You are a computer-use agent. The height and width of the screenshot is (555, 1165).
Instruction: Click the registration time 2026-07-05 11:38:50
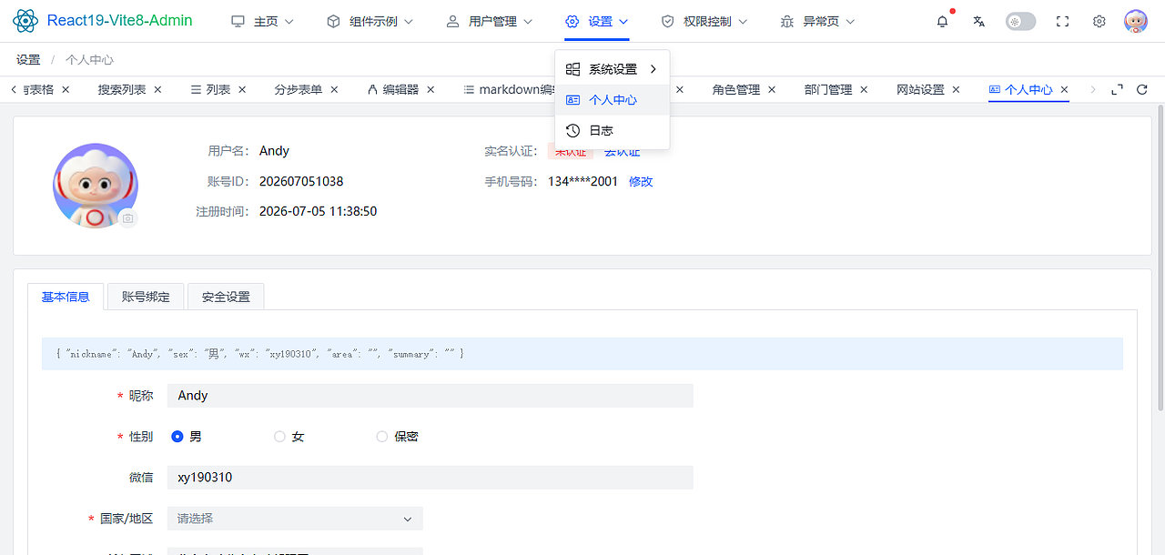(x=318, y=211)
